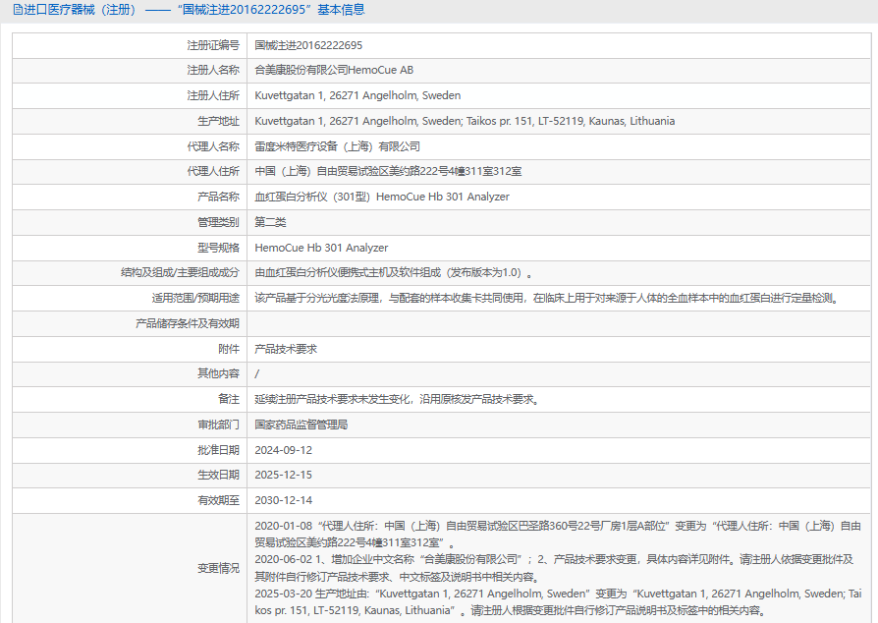Click the 注册人住所 label
The height and width of the screenshot is (623, 878).
pos(213,95)
